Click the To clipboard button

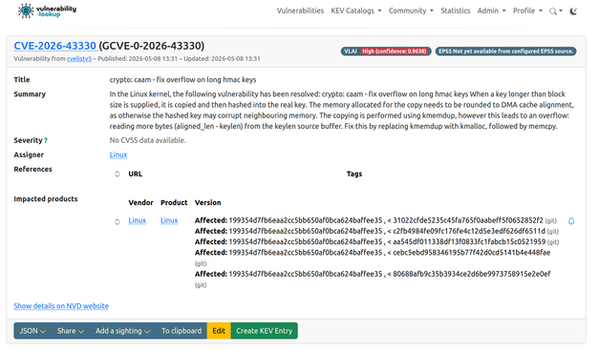[182, 331]
